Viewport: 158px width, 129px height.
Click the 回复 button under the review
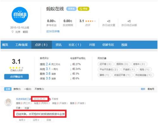click(x=49, y=120)
